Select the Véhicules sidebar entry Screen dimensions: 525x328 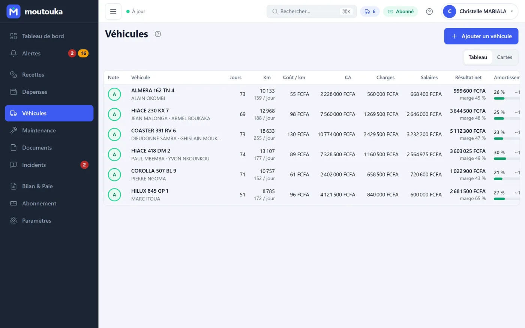click(49, 113)
